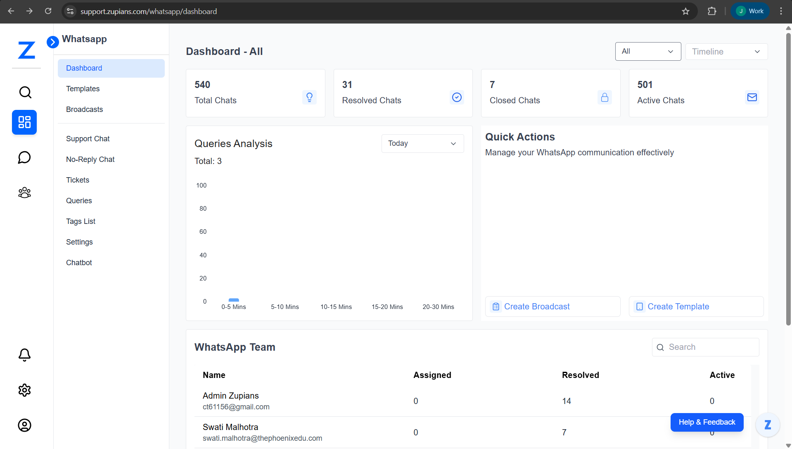Click the profile account icon in sidebar
Viewport: 792px width, 449px height.
(24, 425)
